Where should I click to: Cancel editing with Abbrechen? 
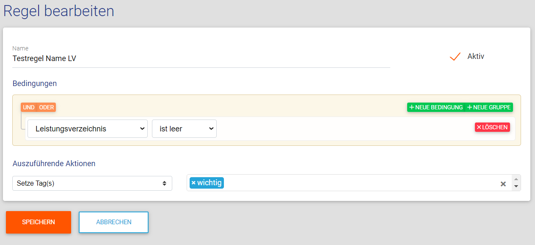pyautogui.click(x=113, y=222)
